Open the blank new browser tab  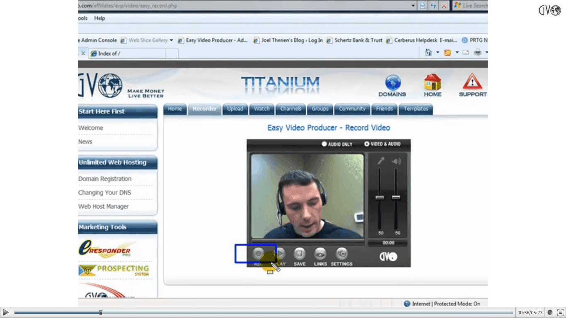pyautogui.click(x=172, y=53)
